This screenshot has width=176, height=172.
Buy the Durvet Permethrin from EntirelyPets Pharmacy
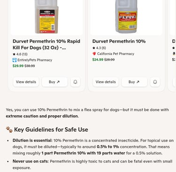point(54,82)
